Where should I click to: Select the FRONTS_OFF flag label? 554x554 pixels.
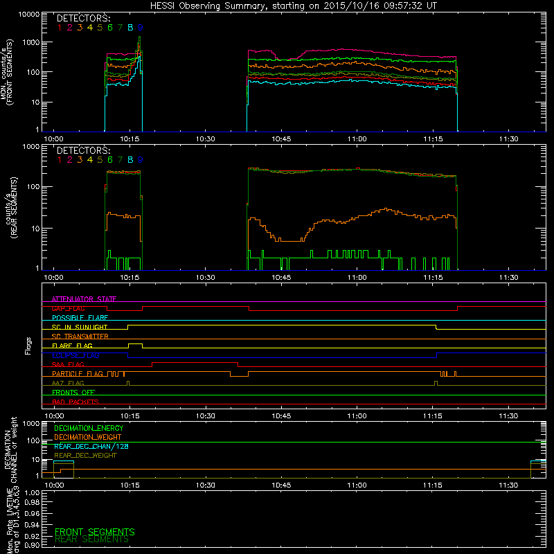click(x=73, y=393)
